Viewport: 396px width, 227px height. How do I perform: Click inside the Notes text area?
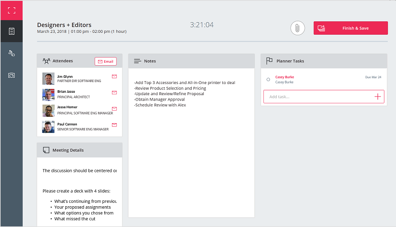coord(191,155)
